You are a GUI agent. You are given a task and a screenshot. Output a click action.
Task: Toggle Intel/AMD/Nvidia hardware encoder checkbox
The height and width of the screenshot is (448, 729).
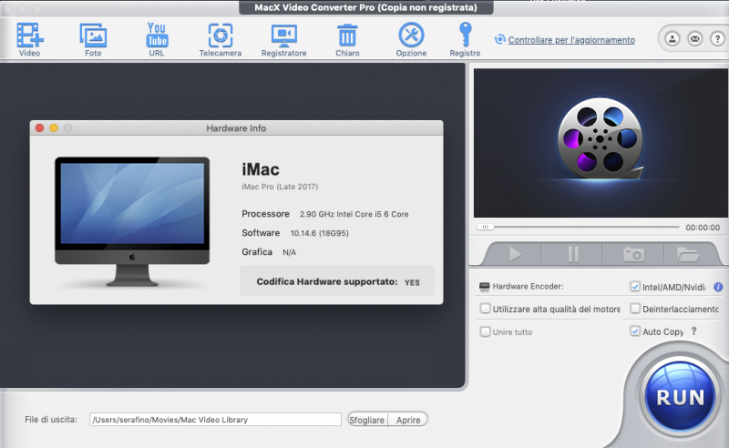pyautogui.click(x=634, y=287)
